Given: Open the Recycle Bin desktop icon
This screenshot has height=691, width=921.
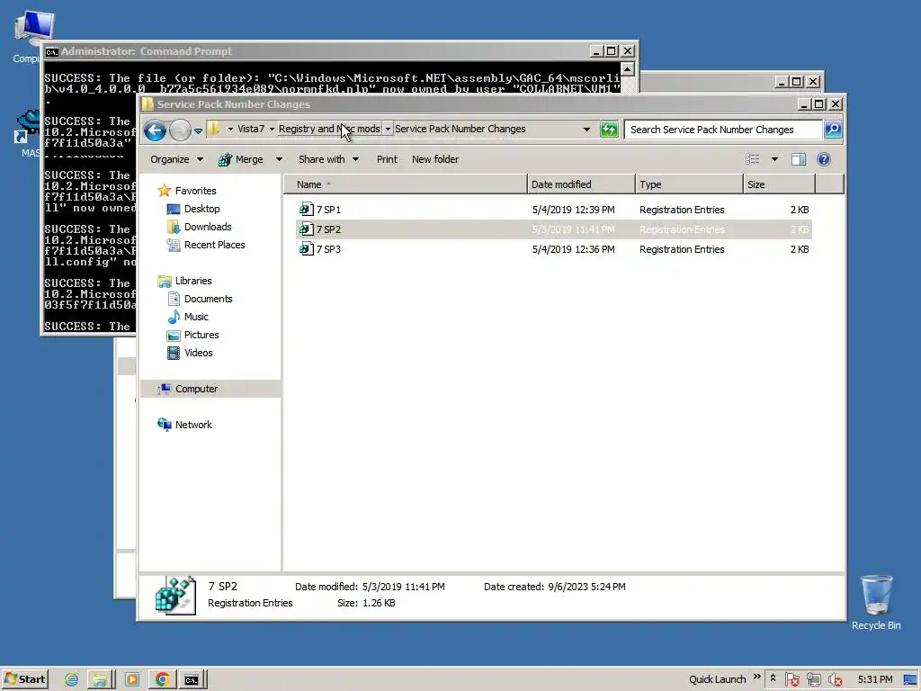Looking at the screenshot, I should tap(876, 602).
